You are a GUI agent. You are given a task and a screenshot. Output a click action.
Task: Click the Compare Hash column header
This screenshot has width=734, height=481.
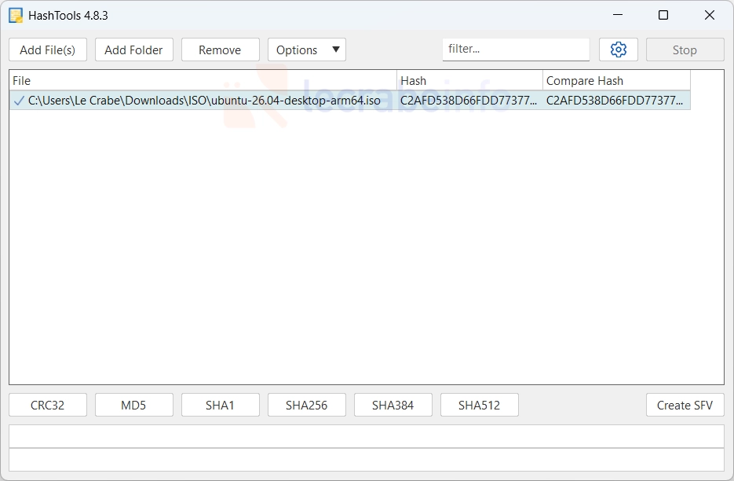point(616,80)
